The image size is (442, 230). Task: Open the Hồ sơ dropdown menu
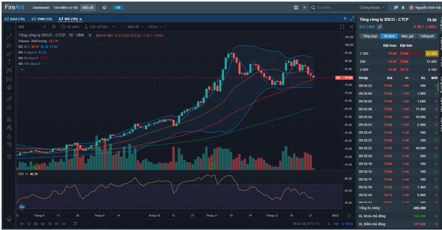point(155,27)
